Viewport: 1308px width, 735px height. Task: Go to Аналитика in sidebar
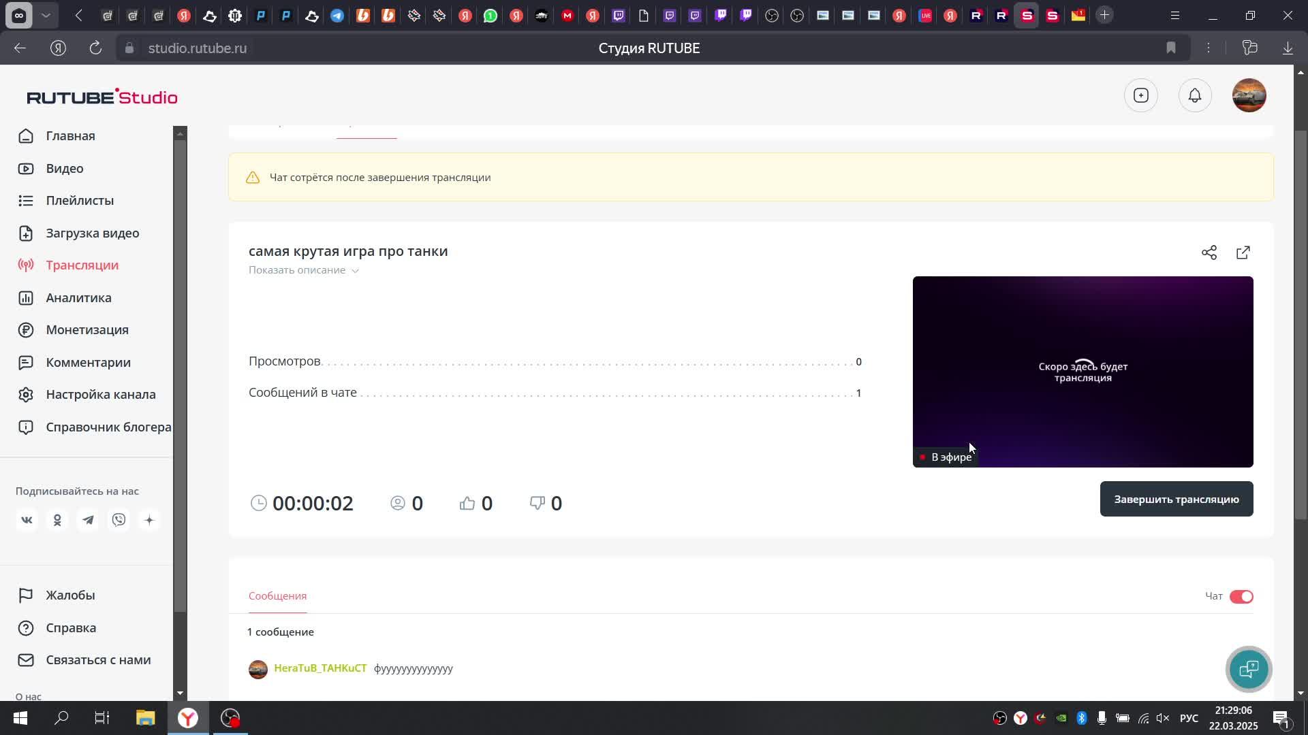pos(78,298)
